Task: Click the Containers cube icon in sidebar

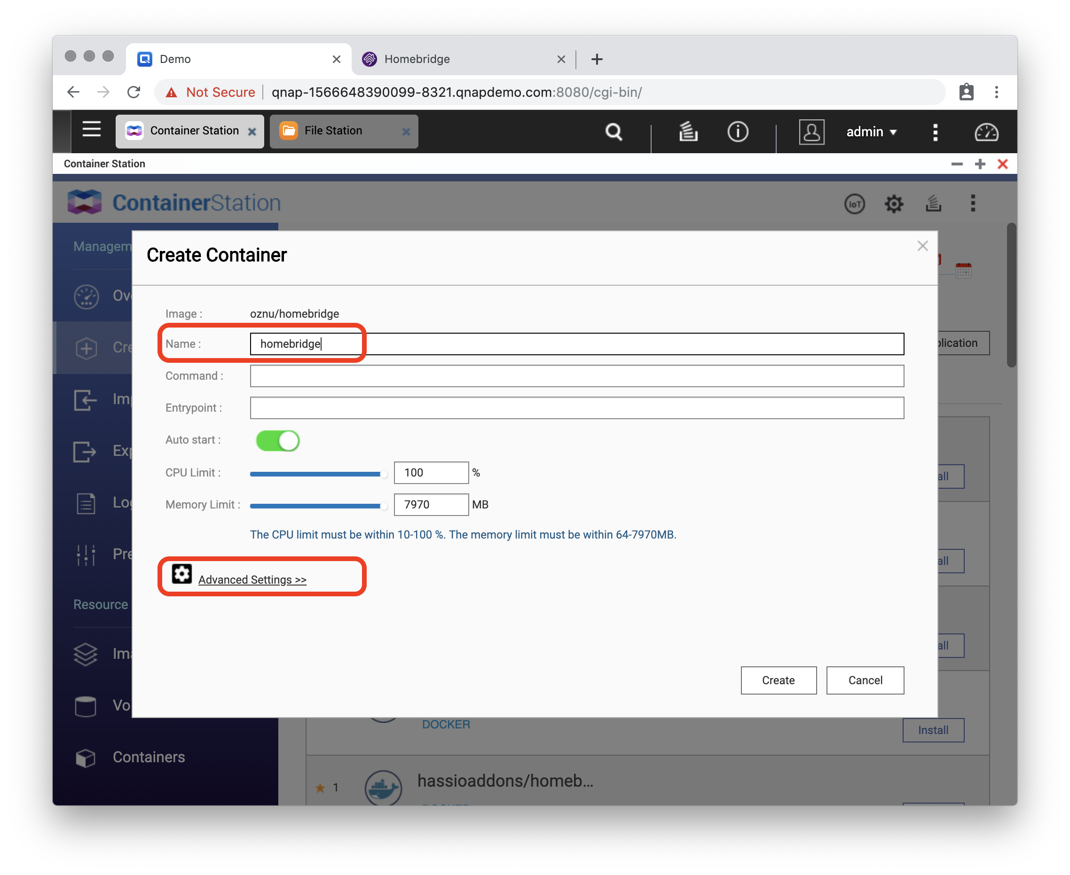Action: [85, 757]
